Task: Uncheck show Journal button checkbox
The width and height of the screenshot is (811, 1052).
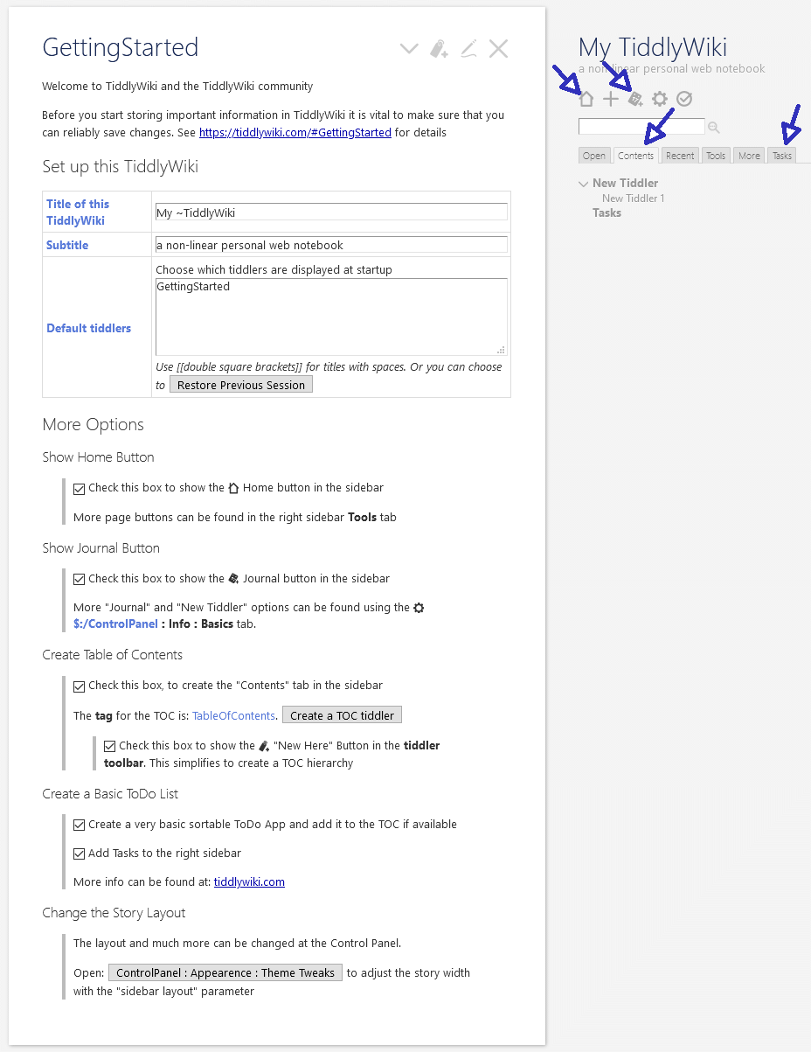Action: pyautogui.click(x=80, y=579)
